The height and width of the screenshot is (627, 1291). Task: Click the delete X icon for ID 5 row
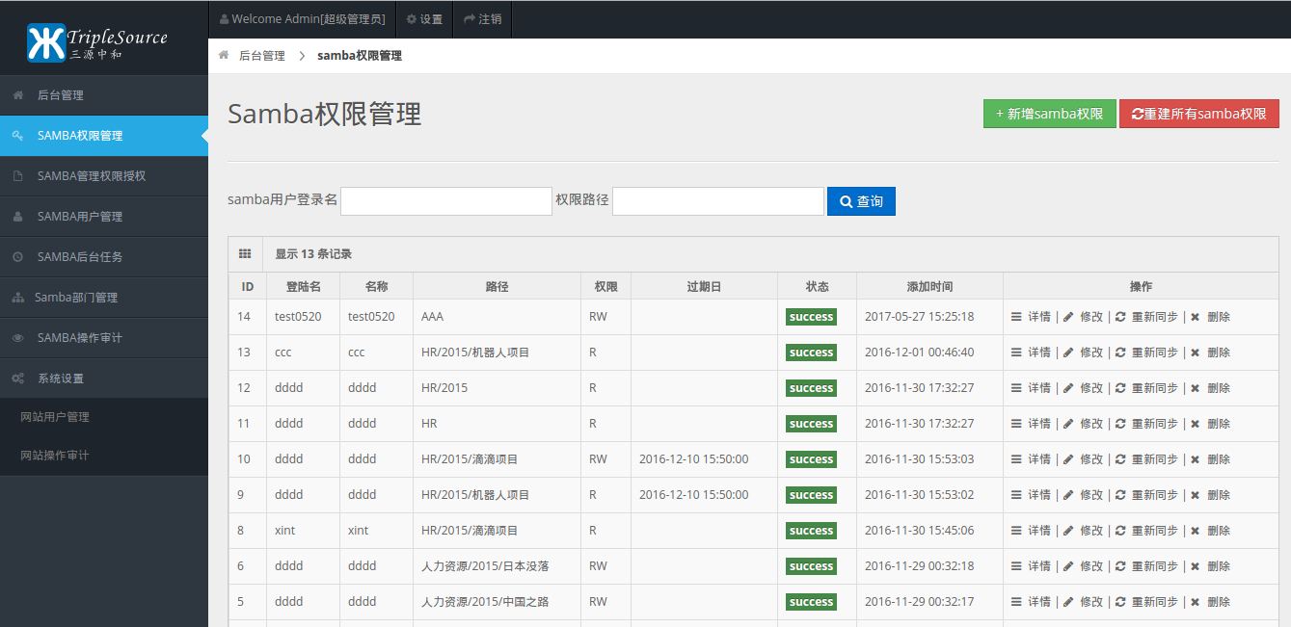tap(1196, 602)
